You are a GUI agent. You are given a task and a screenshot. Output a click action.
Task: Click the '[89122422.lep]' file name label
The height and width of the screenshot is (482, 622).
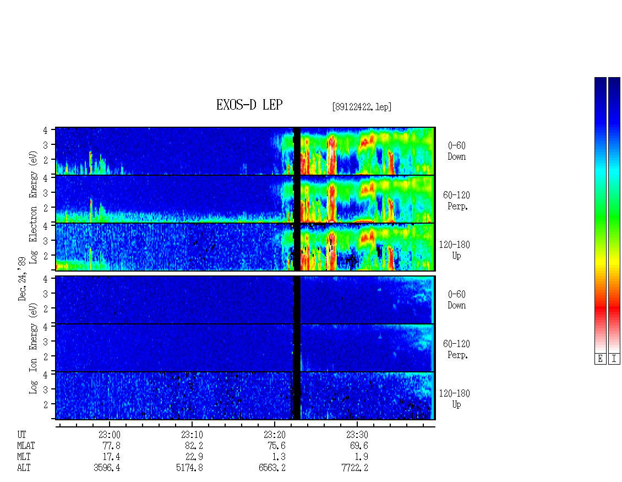pyautogui.click(x=362, y=106)
